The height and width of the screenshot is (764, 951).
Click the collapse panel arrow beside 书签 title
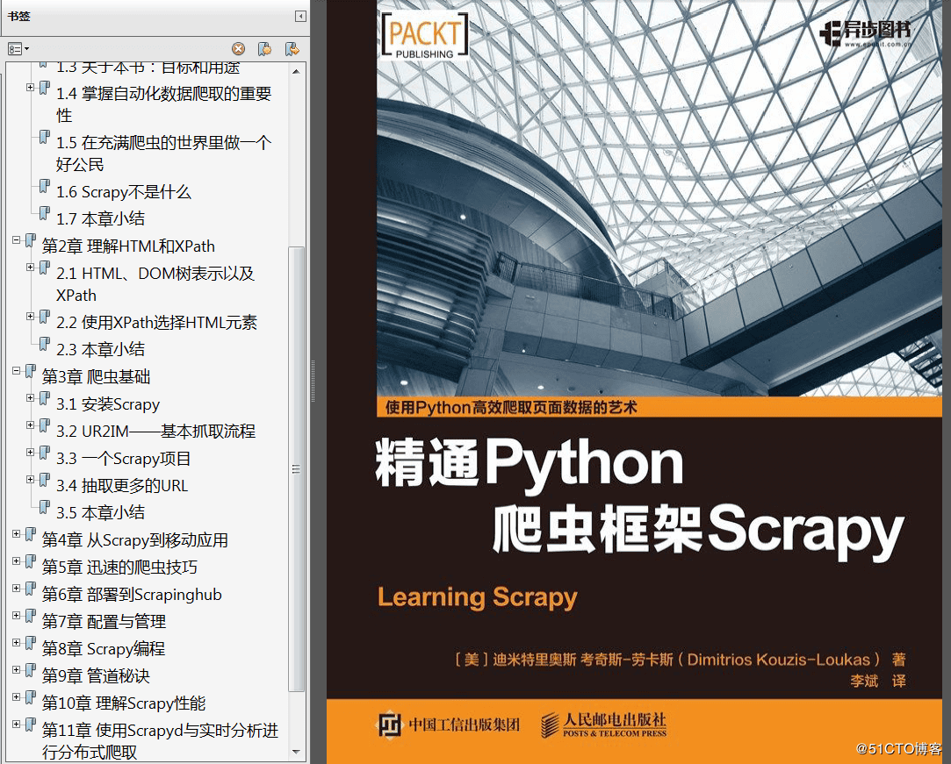tap(299, 15)
